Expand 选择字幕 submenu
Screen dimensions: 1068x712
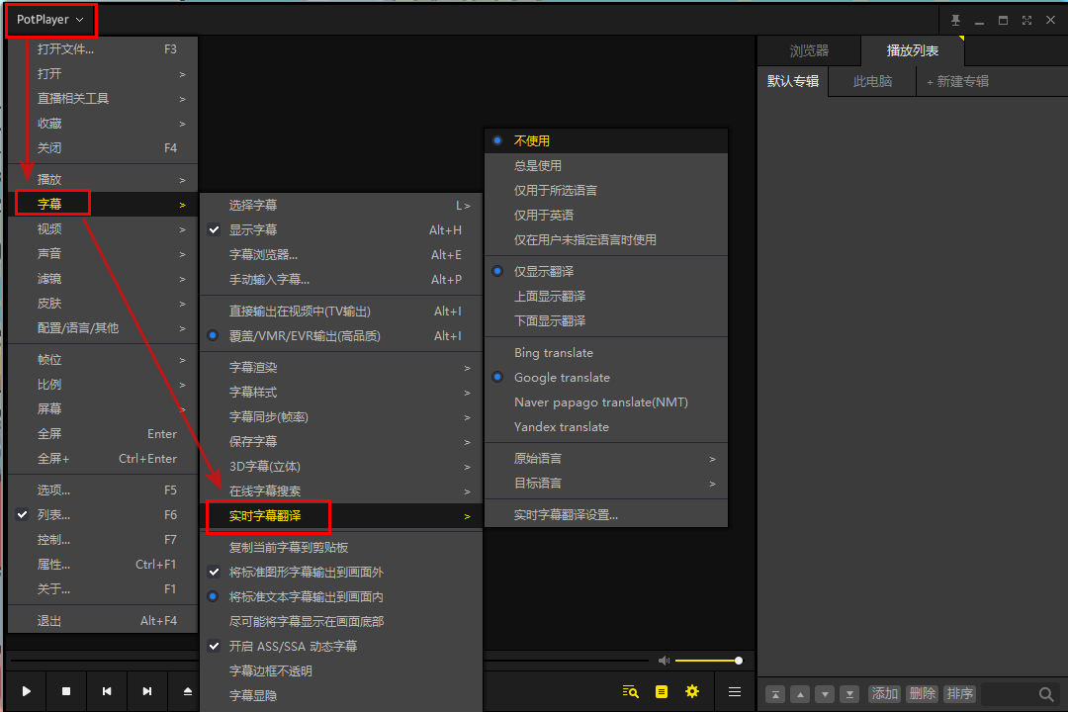click(341, 205)
